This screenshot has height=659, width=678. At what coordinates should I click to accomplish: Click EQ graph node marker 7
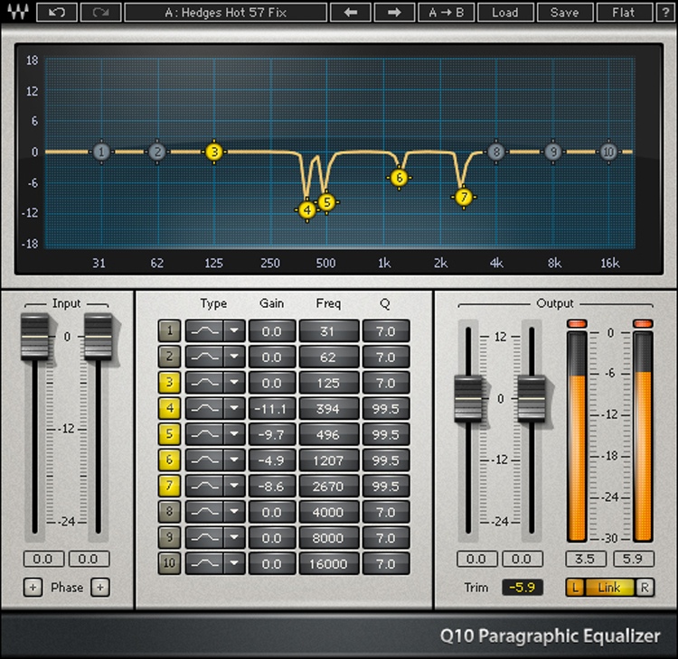tap(464, 197)
